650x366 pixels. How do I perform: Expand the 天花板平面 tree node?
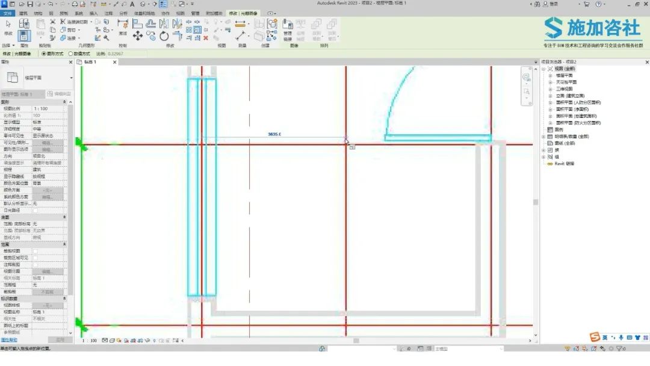[x=551, y=82]
